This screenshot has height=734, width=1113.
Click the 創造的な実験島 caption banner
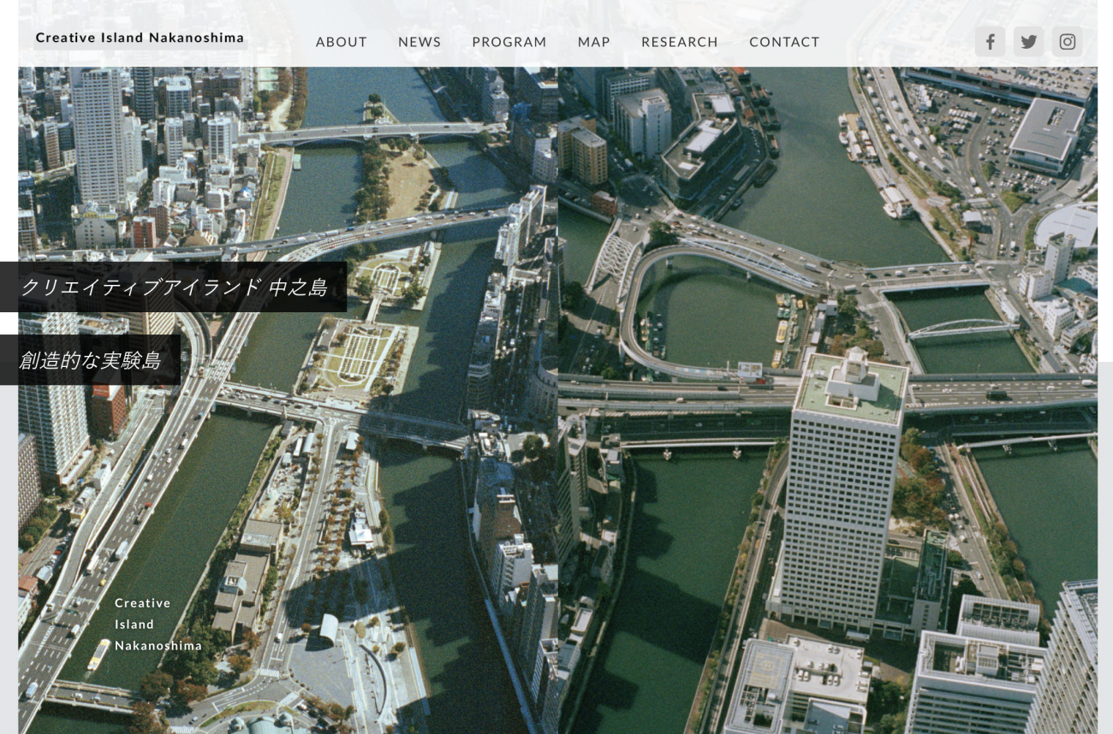(x=90, y=360)
